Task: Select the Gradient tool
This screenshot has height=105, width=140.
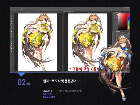Action: 11,32
